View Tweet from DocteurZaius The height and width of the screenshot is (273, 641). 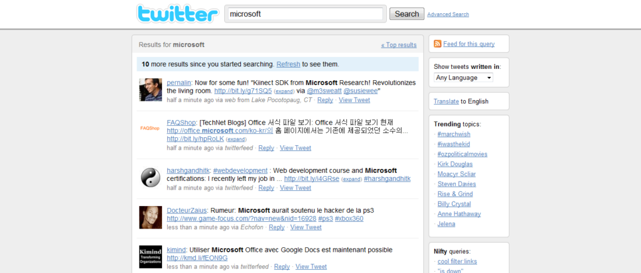point(306,227)
